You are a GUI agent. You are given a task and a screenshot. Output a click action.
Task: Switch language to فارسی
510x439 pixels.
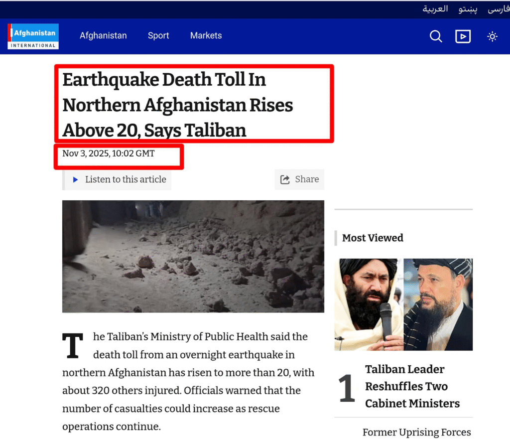pyautogui.click(x=498, y=9)
